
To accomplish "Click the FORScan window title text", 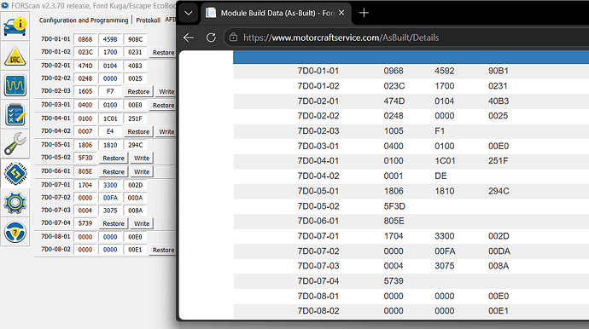I will 93,6.
